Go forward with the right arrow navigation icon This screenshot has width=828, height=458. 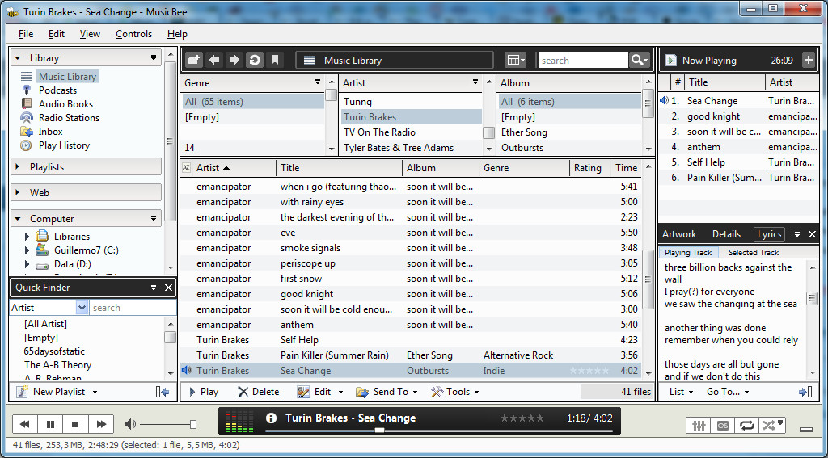point(234,60)
